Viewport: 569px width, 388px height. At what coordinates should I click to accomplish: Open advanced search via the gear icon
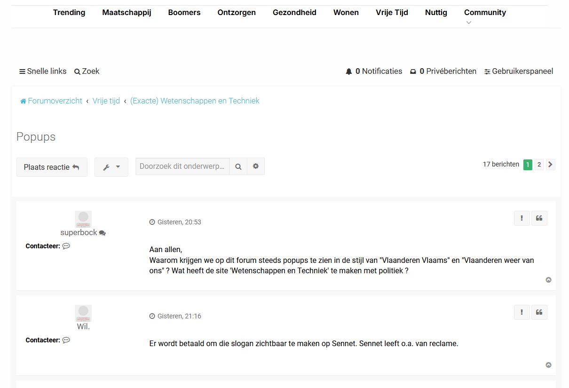coord(256,166)
